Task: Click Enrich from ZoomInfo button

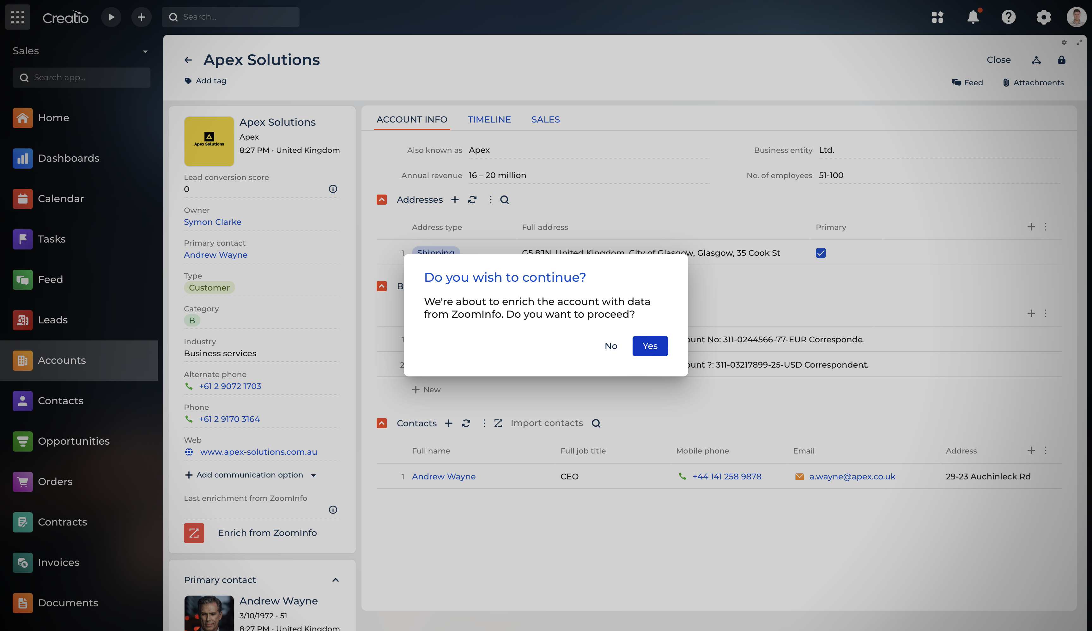Action: click(251, 533)
